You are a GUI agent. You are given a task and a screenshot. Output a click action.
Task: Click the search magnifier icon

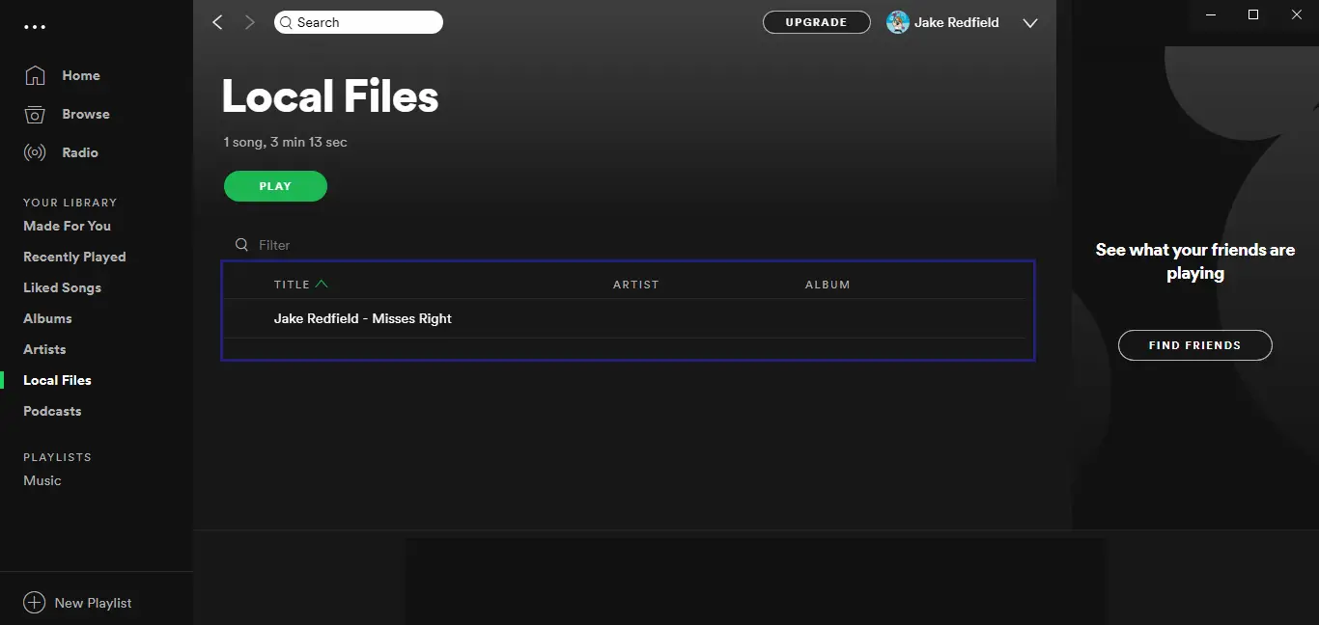[286, 21]
